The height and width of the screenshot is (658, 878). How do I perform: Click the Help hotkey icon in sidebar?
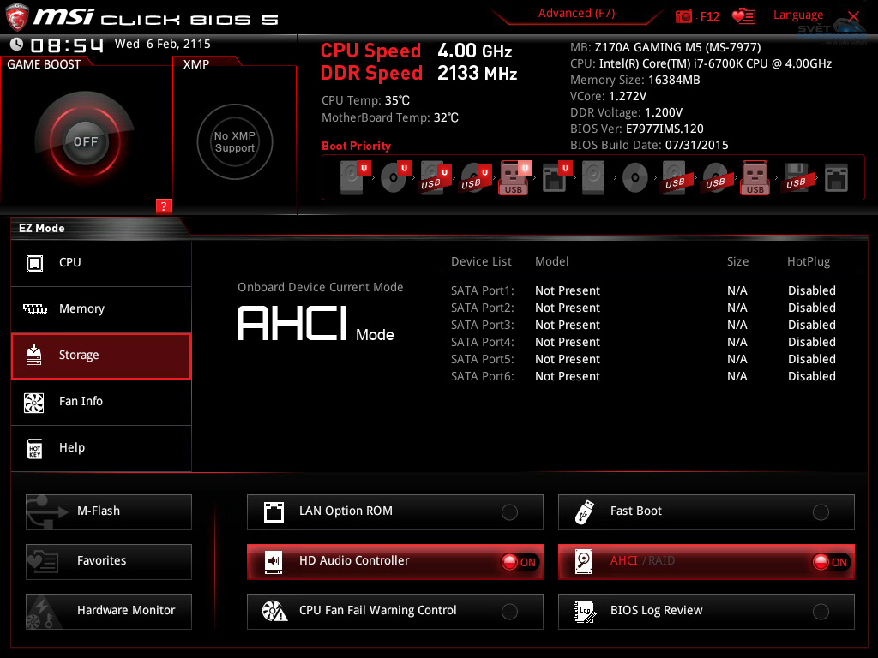click(x=35, y=447)
